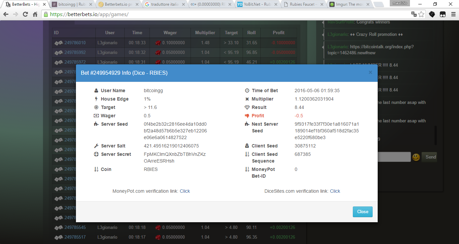
Task: Click the Server Seed puzzle icon
Action: [96, 124]
